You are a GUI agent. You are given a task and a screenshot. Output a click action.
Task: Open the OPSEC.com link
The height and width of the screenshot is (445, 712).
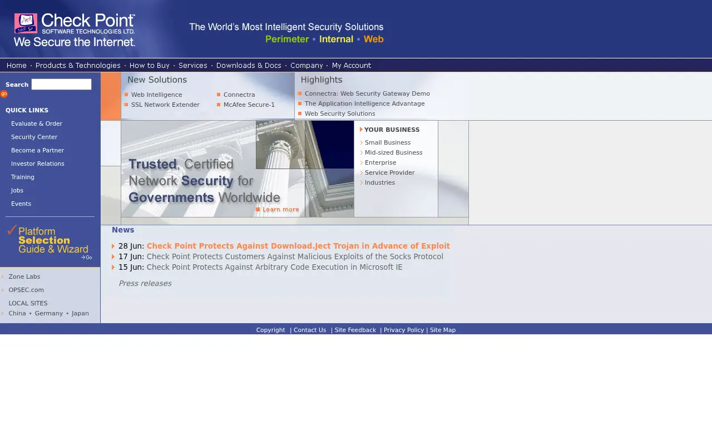click(x=26, y=290)
